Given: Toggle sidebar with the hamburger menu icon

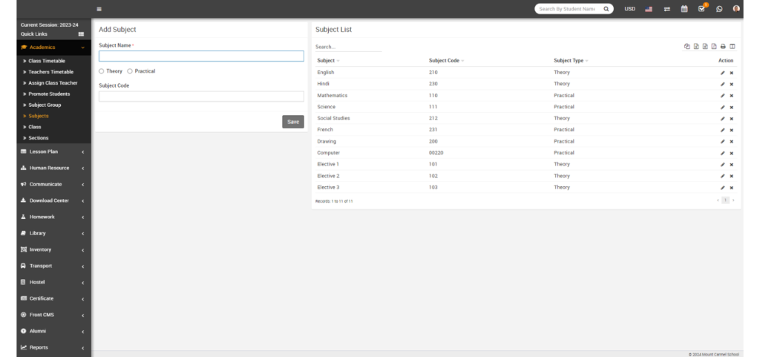Looking at the screenshot, I should pos(99,9).
